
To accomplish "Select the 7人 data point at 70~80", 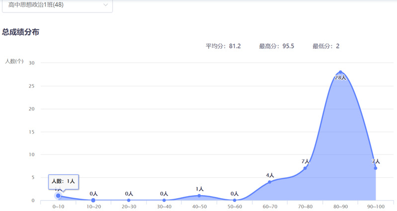I will click(x=305, y=168).
